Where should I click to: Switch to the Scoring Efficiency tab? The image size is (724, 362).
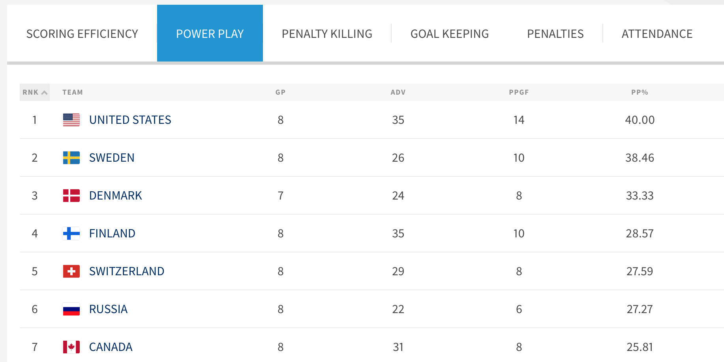click(82, 34)
